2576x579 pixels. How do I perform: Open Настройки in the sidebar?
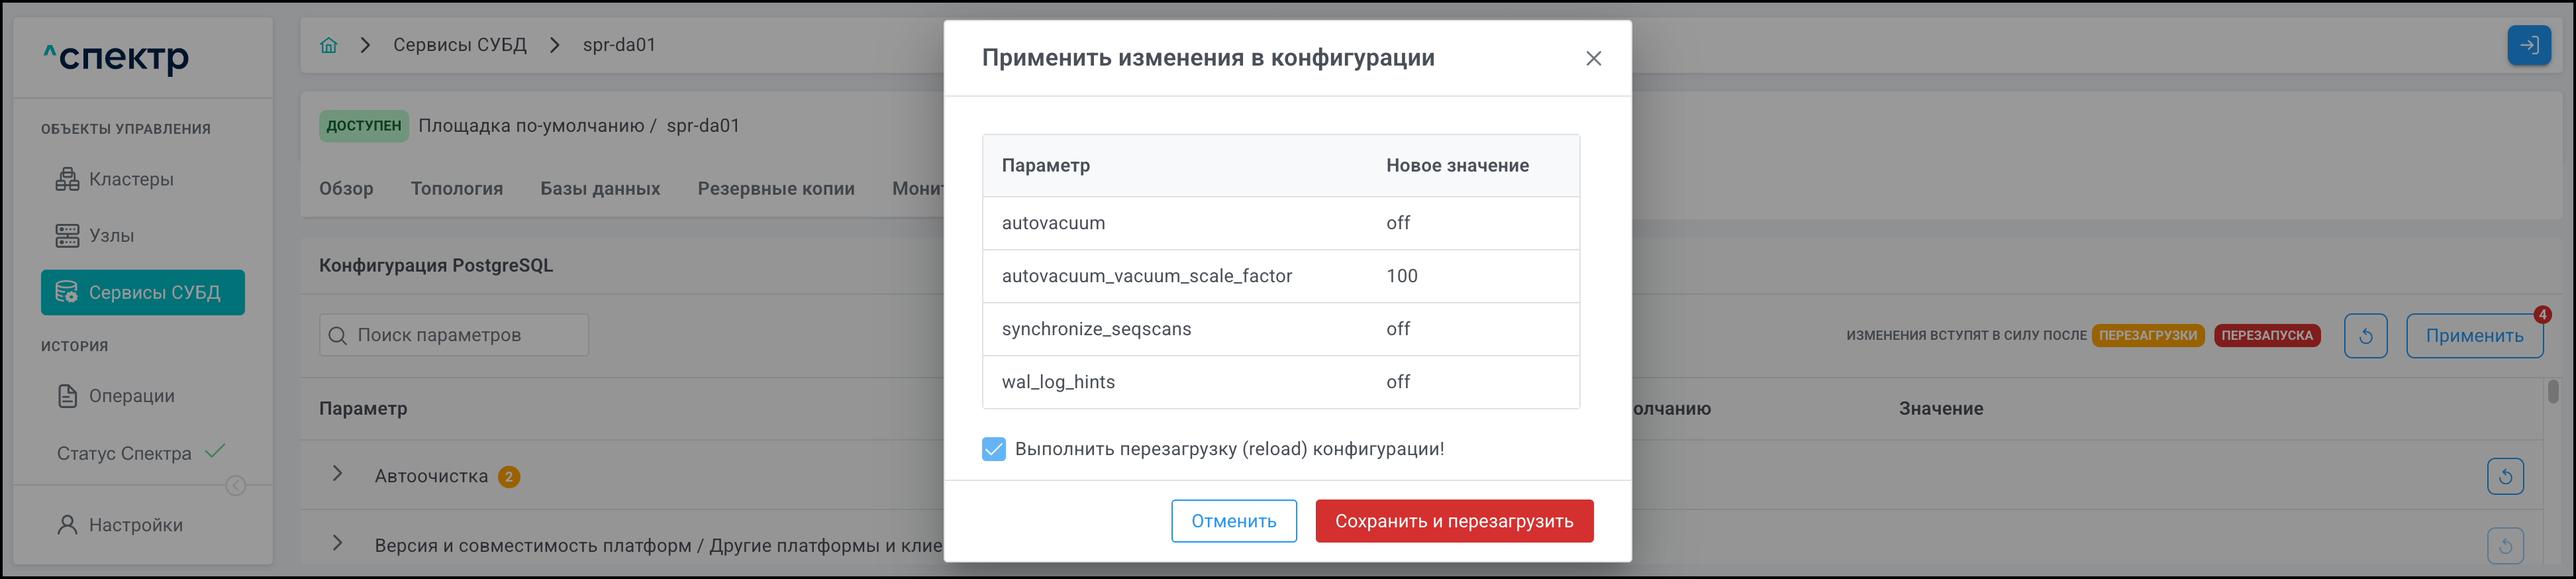(x=135, y=525)
